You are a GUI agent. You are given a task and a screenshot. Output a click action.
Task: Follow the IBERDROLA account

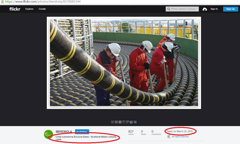[82, 132]
